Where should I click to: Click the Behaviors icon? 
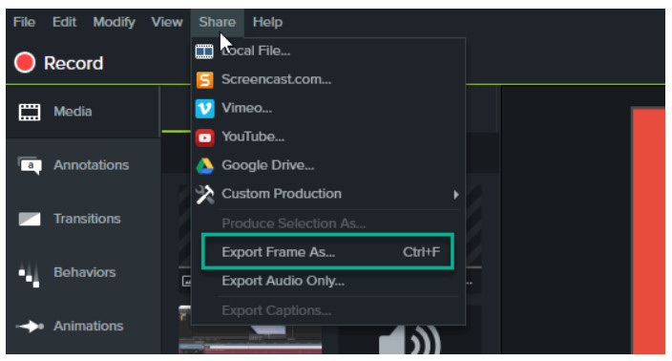30,275
